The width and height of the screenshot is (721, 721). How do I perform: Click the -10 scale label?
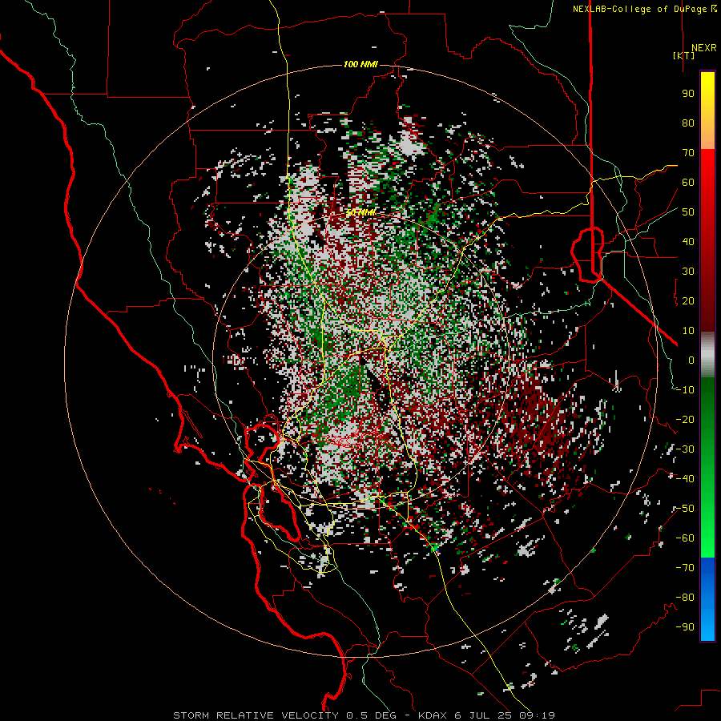(685, 390)
